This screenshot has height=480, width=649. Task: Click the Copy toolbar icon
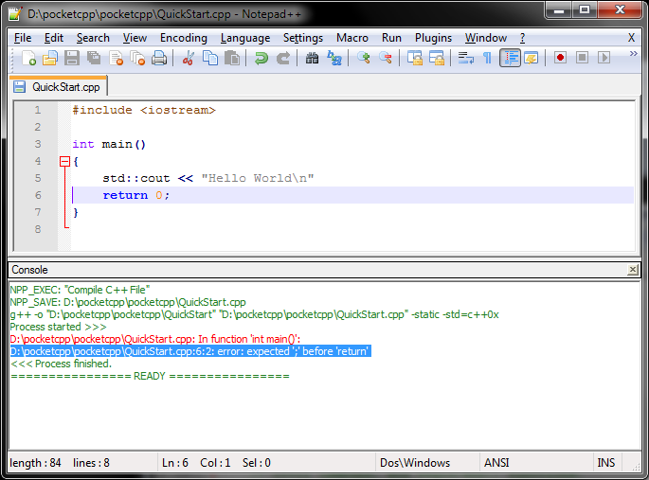[210, 58]
